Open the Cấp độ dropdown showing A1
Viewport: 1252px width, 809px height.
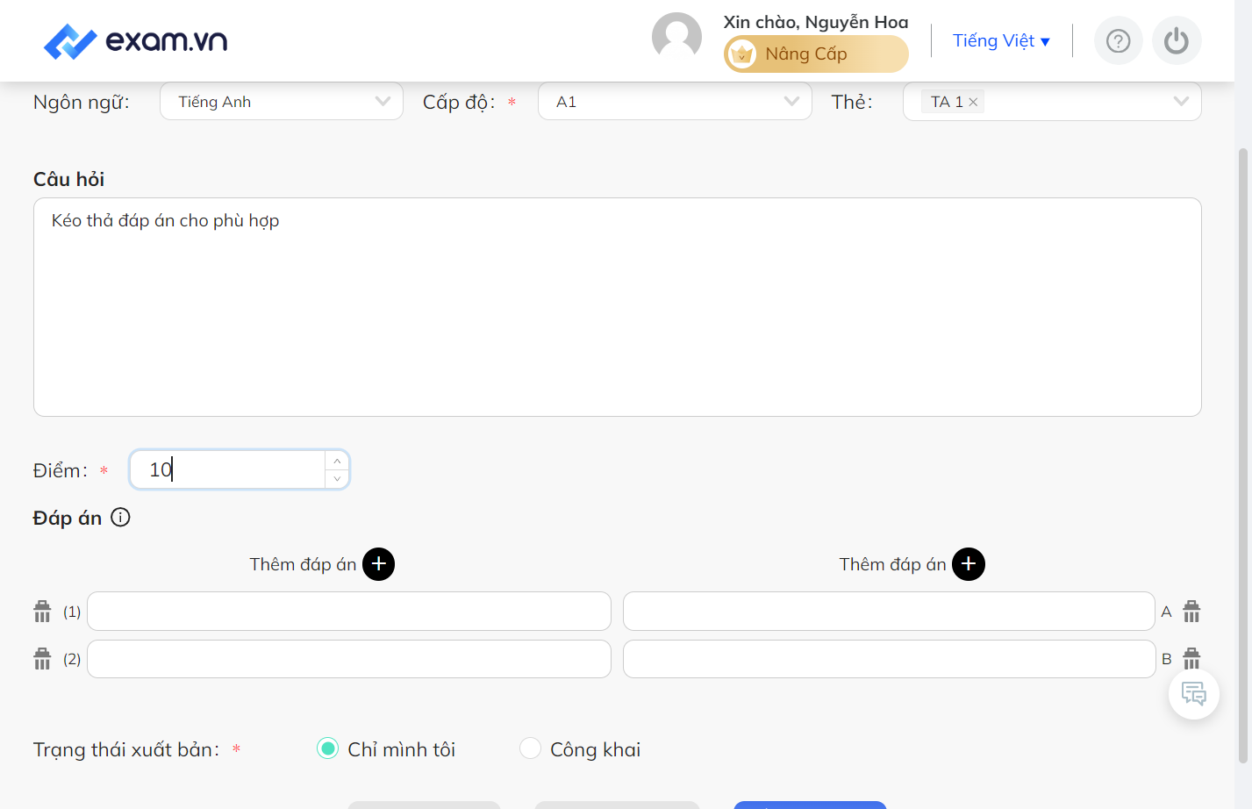tap(675, 102)
